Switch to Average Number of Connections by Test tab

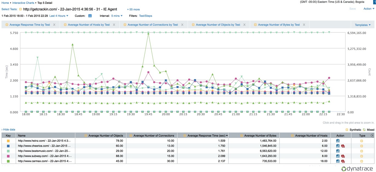[x=153, y=25]
